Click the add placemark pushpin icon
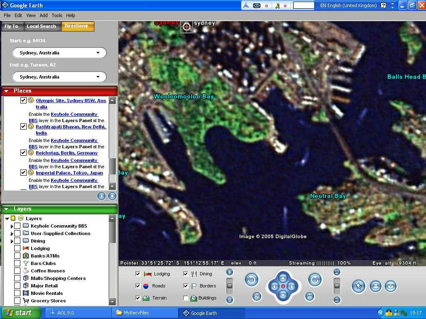The image size is (426, 319). [359, 286]
